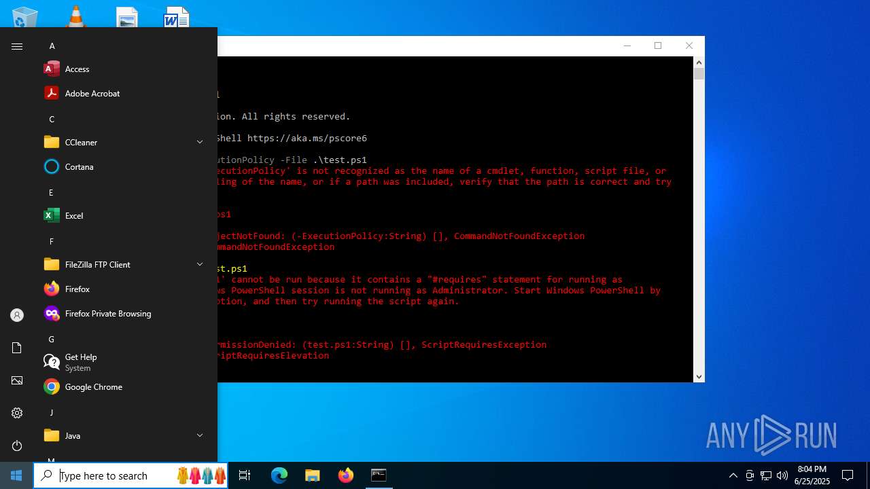Open Recycle Bin on the desktop

point(25,17)
